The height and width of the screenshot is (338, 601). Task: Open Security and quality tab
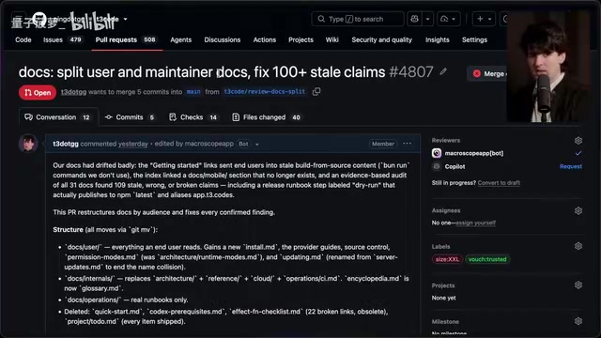coord(382,39)
